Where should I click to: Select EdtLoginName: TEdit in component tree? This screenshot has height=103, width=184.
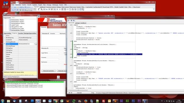pos(17,27)
